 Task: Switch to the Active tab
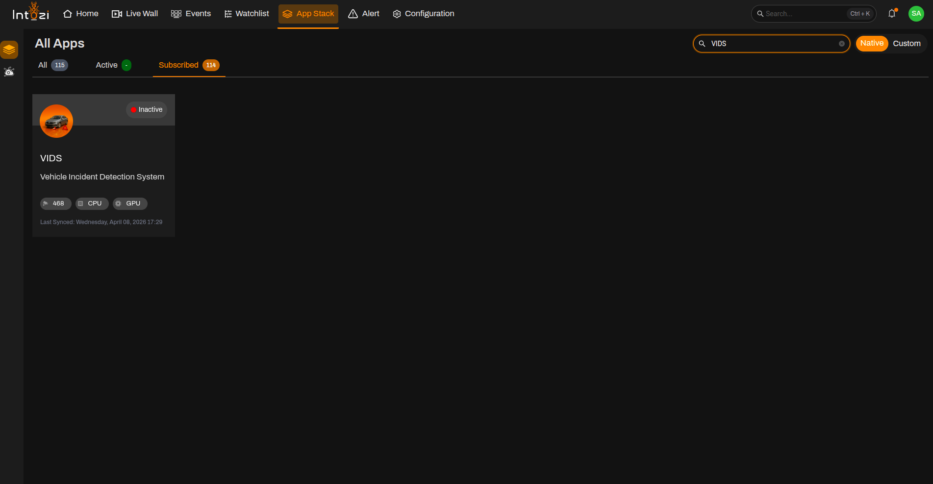(113, 65)
